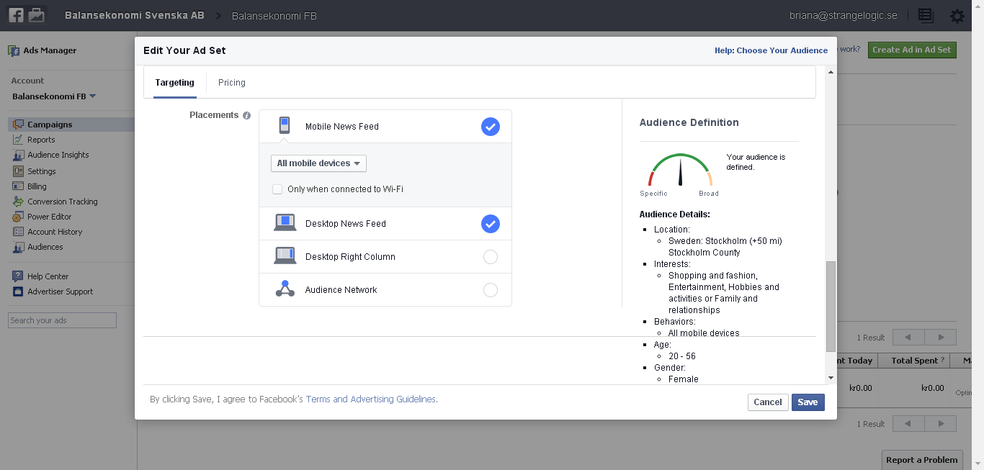984x470 pixels.
Task: Click the Account History icon
Action: (19, 232)
